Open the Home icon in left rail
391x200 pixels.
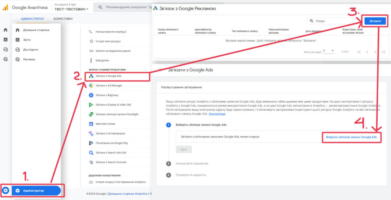[x=5, y=30]
